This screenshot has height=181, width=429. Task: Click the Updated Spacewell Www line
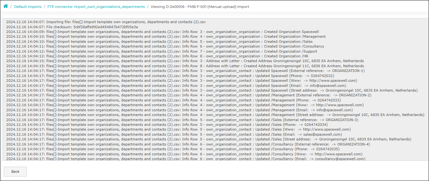click(181, 81)
